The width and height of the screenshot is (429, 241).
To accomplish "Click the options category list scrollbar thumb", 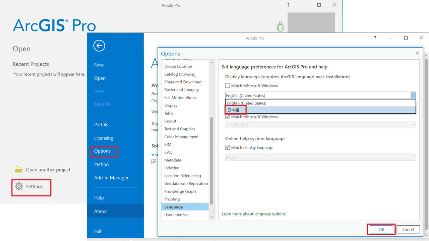I will [x=211, y=161].
